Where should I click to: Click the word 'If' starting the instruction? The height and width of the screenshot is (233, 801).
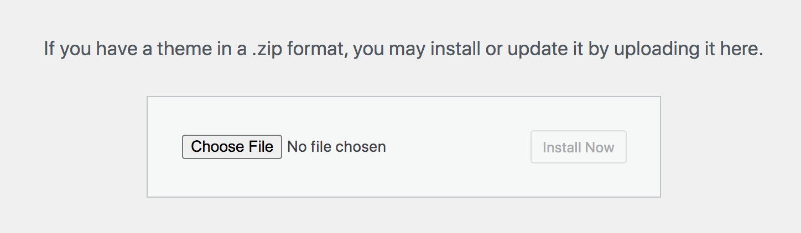tap(49, 49)
